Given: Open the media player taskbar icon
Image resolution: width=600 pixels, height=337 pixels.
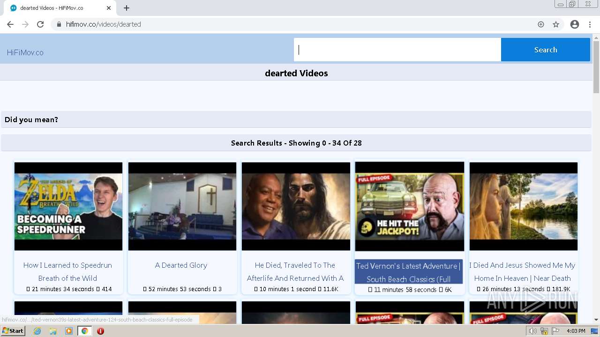Looking at the screenshot, I should point(69,331).
